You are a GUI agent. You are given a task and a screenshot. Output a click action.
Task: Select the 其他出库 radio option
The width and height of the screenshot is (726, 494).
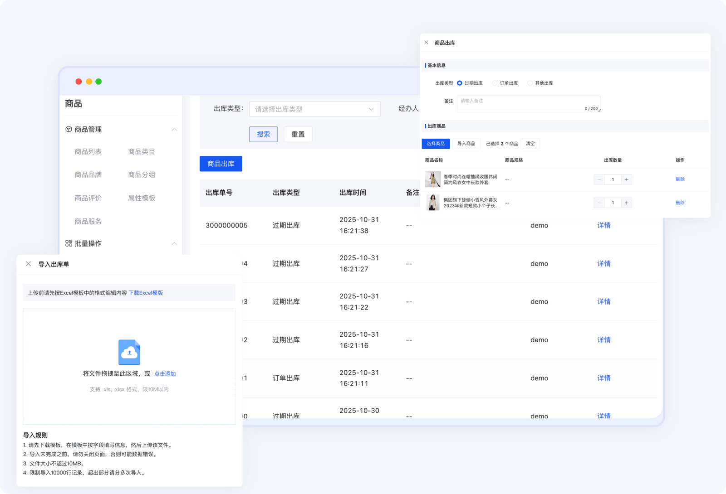[x=530, y=83]
